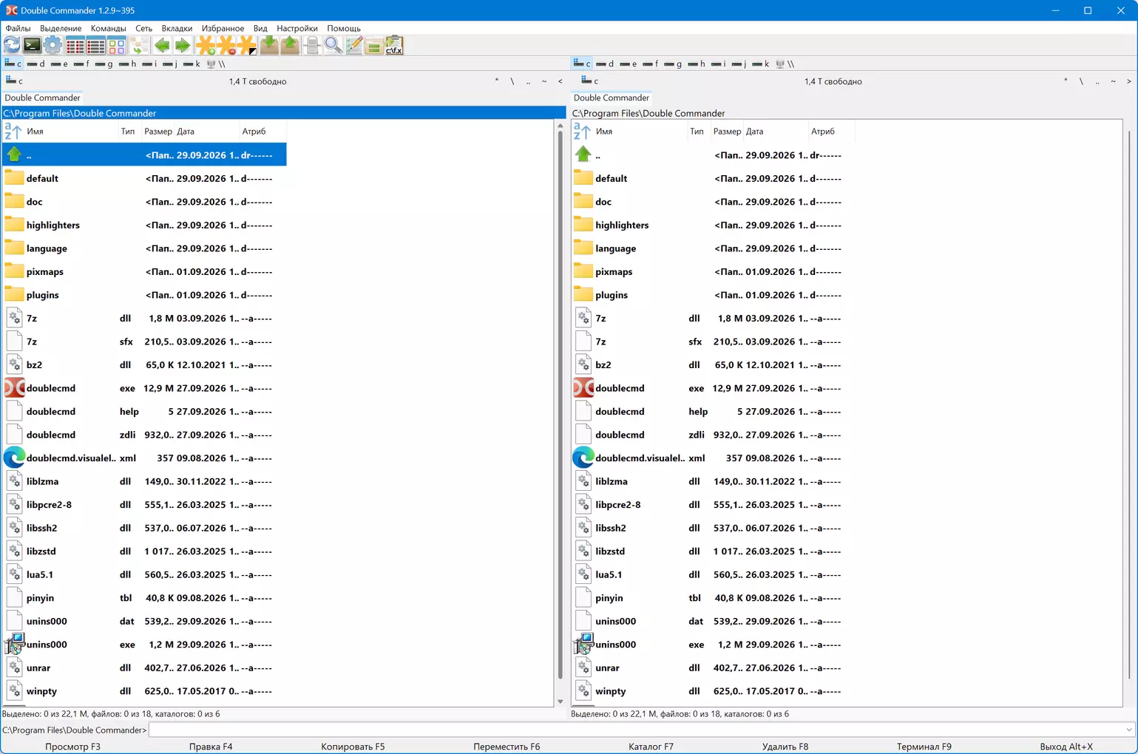Switch right panel to drive e
The width and height of the screenshot is (1138, 754).
pyautogui.click(x=629, y=64)
